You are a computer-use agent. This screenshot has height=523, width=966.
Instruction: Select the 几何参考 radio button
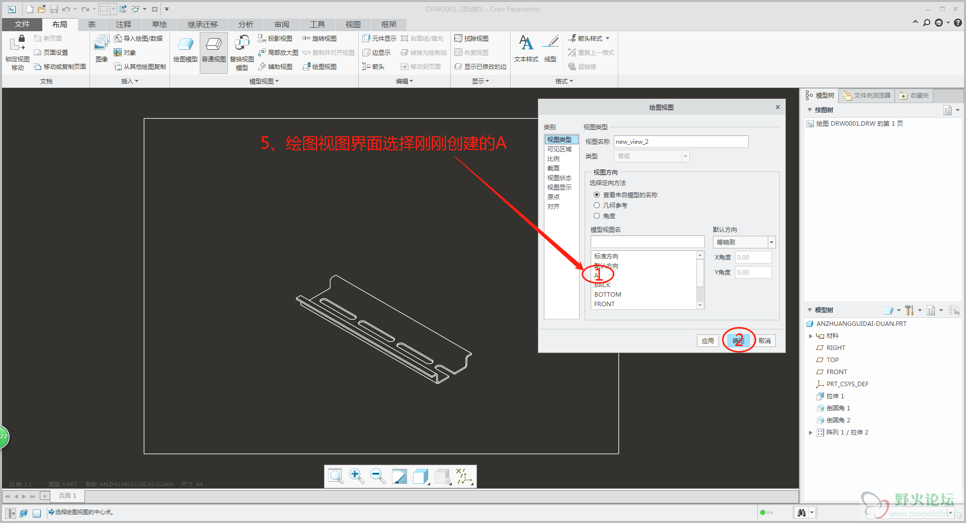pos(597,205)
